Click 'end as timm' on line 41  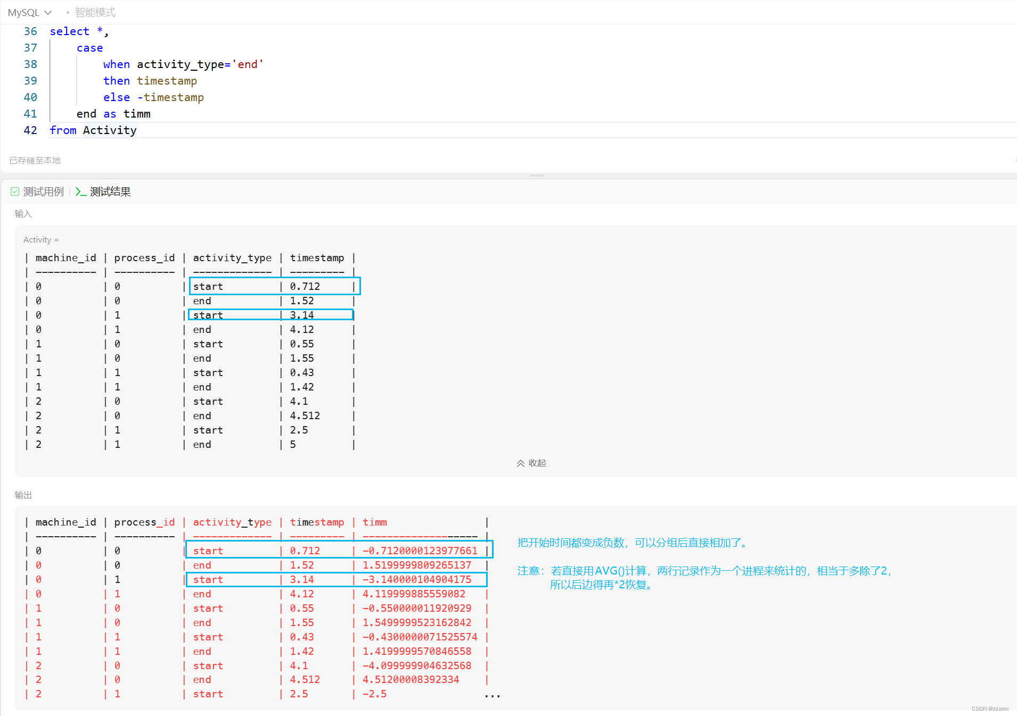[113, 114]
